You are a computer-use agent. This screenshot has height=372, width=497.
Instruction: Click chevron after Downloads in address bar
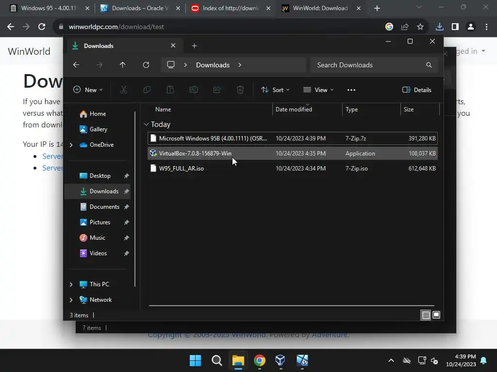point(240,65)
